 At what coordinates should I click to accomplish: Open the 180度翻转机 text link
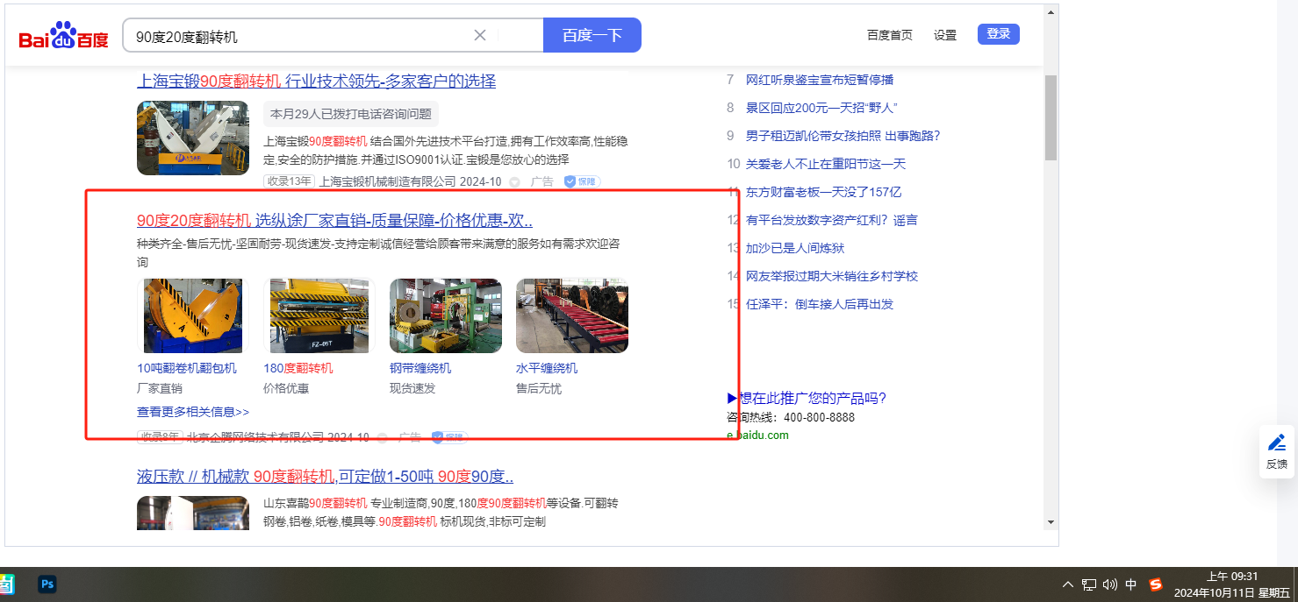pos(298,368)
